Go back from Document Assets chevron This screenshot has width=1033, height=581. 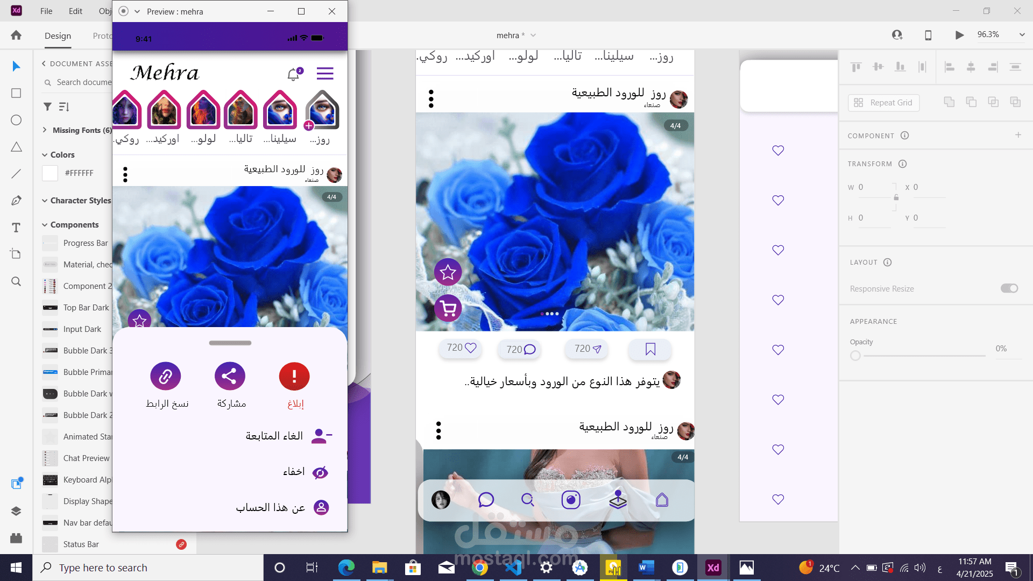coord(44,63)
